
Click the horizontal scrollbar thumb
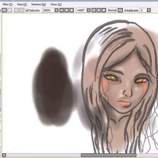tap(109, 155)
